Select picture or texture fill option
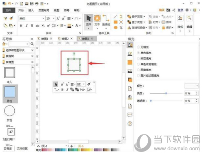This screenshot has height=156, width=204. click(x=138, y=75)
